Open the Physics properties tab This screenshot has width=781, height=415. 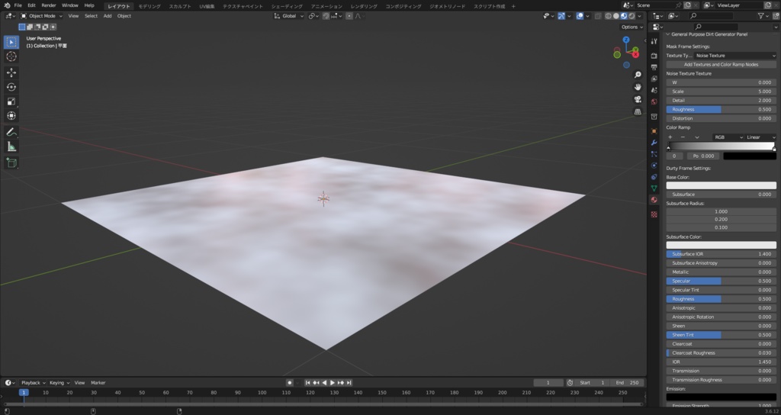point(654,166)
